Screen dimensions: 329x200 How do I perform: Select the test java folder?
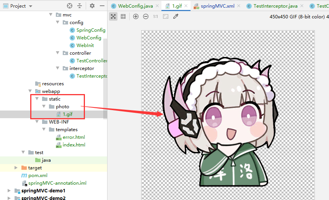tap(46, 160)
